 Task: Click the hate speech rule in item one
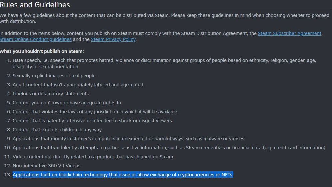click(164, 63)
